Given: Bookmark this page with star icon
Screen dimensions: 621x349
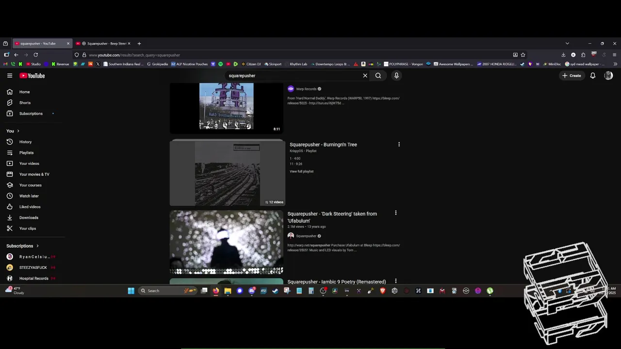Looking at the screenshot, I should 523,55.
